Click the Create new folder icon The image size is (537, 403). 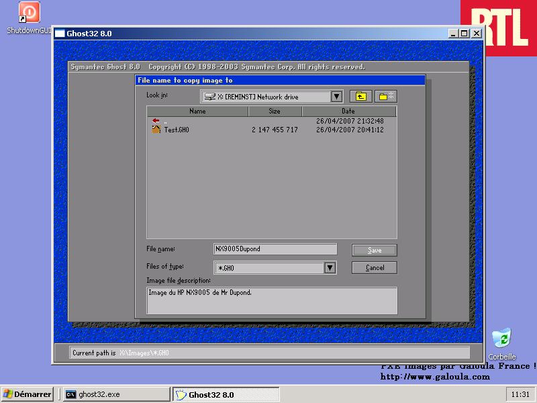coord(385,97)
